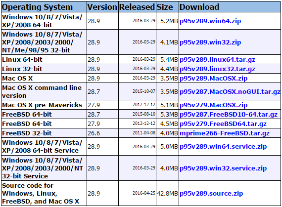
Task: Click the Version column header
Action: click(x=102, y=7)
